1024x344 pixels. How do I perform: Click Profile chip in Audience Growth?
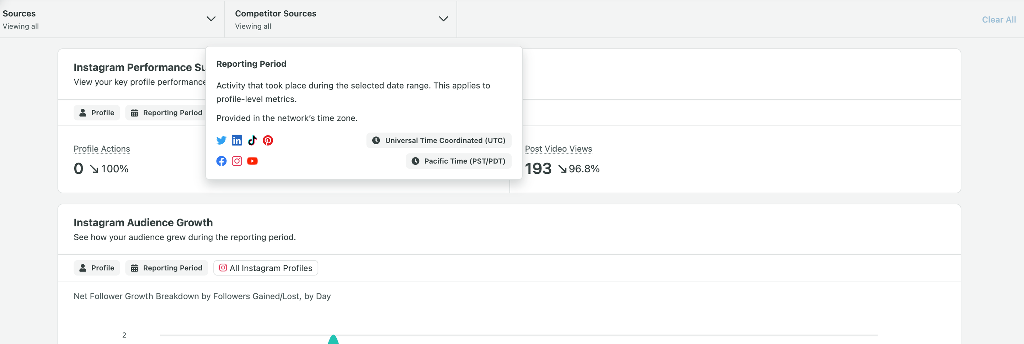tap(97, 268)
